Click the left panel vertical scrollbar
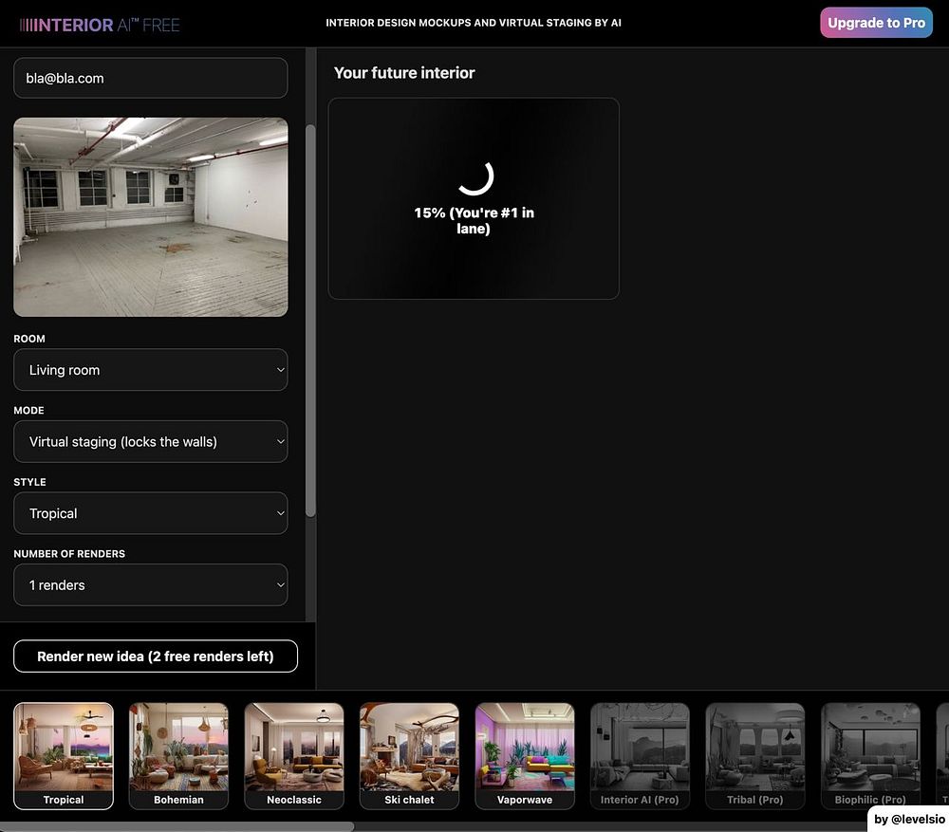The image size is (949, 832). (310, 321)
